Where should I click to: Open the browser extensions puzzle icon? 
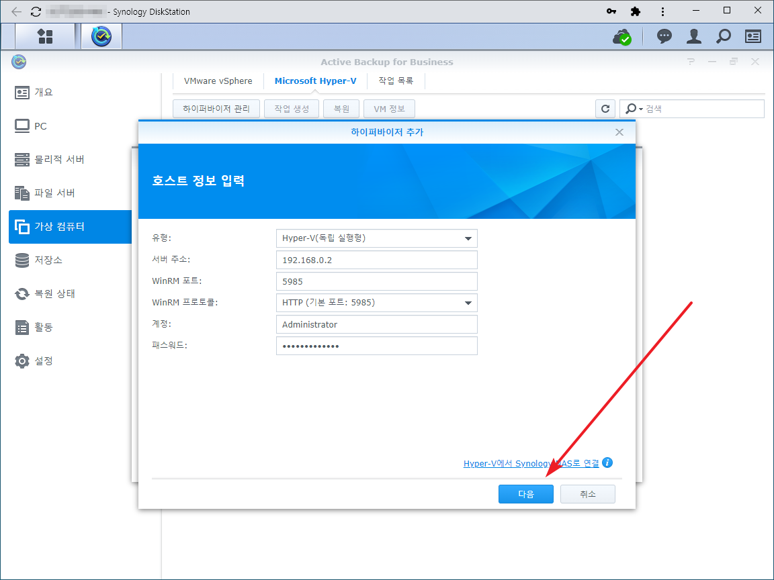[636, 11]
